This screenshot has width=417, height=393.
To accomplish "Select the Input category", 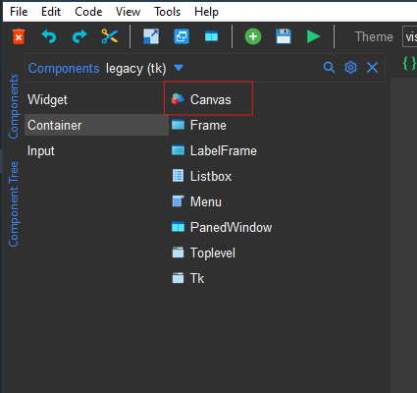I will pos(41,151).
